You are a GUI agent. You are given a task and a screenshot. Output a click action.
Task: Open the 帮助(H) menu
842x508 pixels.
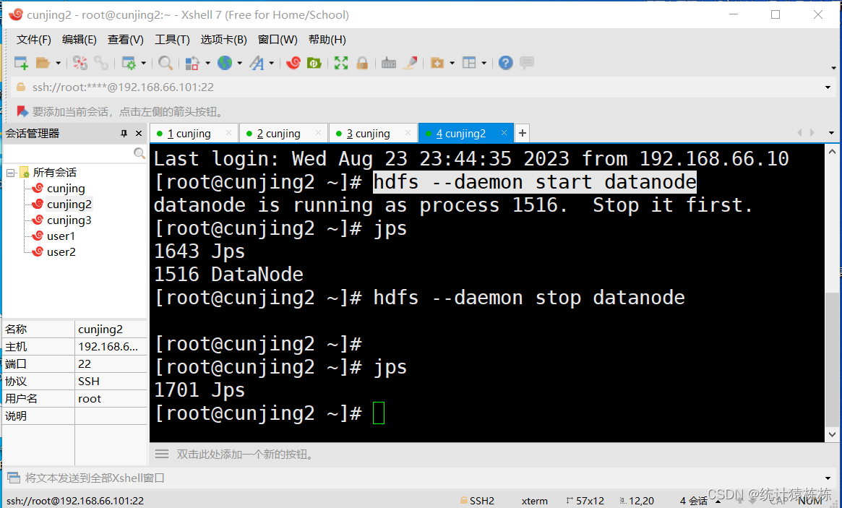pos(327,39)
